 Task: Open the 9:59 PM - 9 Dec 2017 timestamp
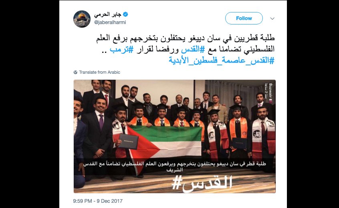pos(98,201)
